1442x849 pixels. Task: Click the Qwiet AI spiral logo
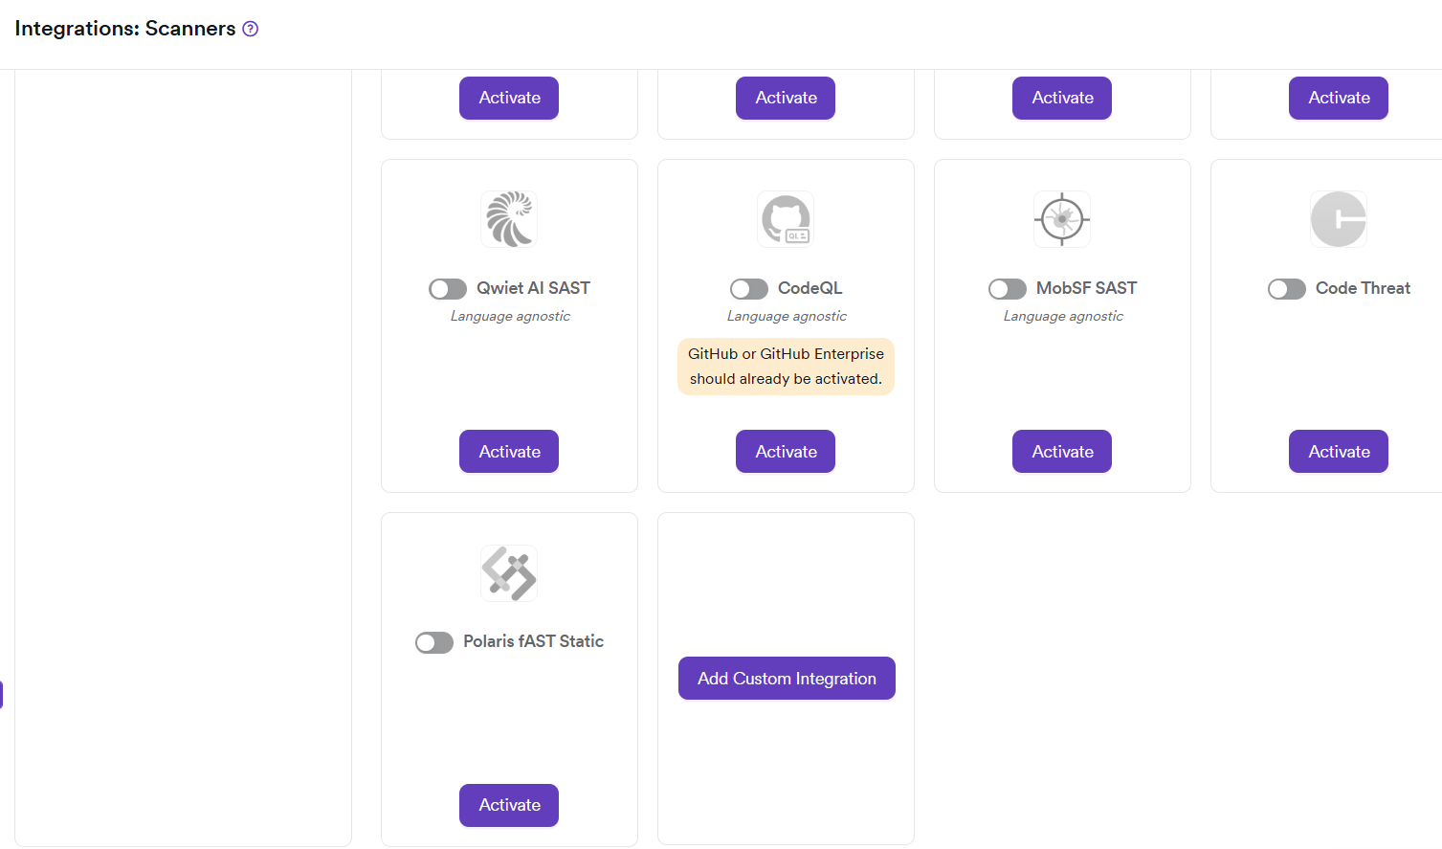coord(508,218)
